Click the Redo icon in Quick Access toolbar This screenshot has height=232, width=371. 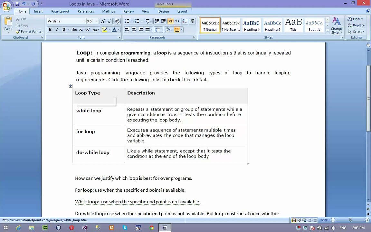33,4
